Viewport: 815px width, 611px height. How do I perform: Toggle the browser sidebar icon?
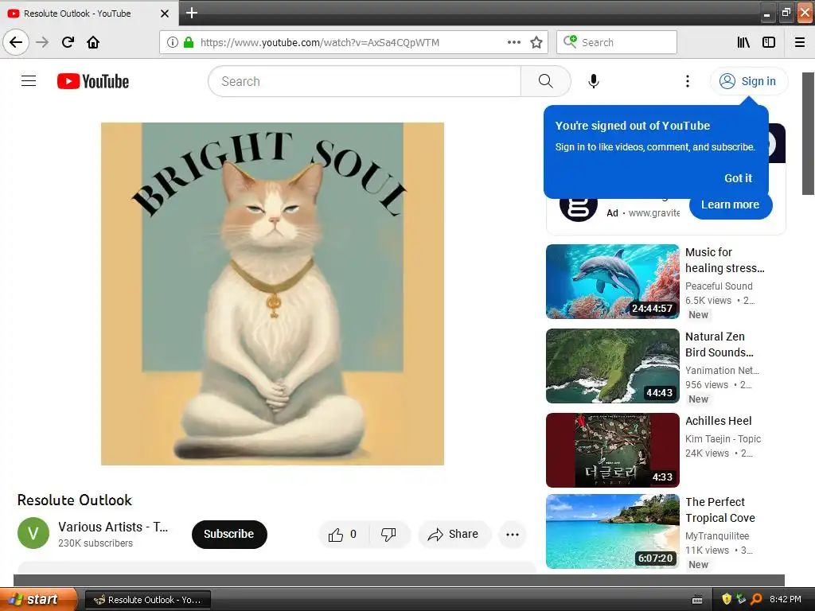[x=769, y=42]
